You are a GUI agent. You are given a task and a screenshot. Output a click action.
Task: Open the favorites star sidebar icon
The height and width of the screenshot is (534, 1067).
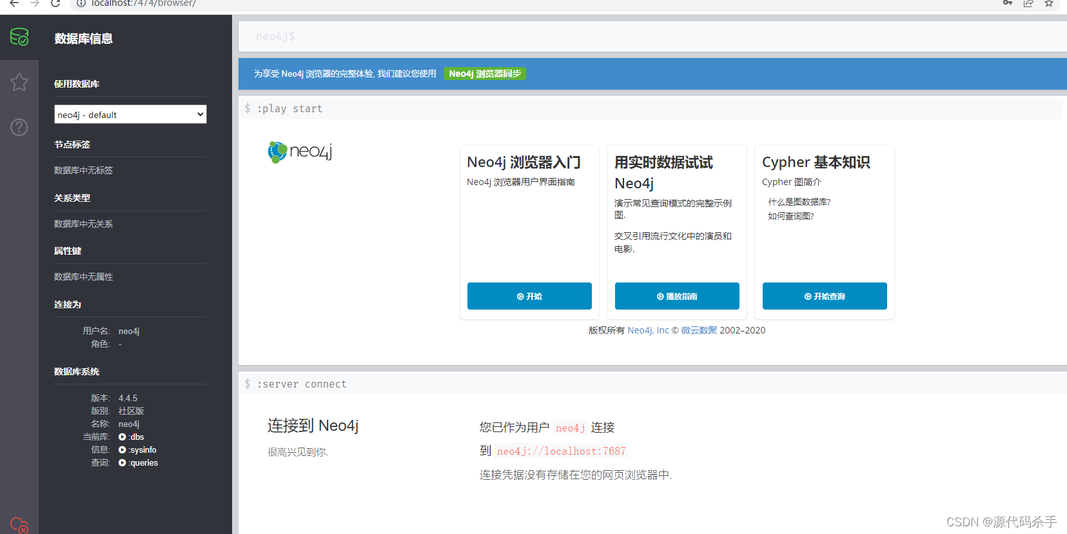point(19,82)
